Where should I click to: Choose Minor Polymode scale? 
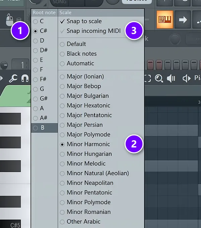tap(101, 202)
